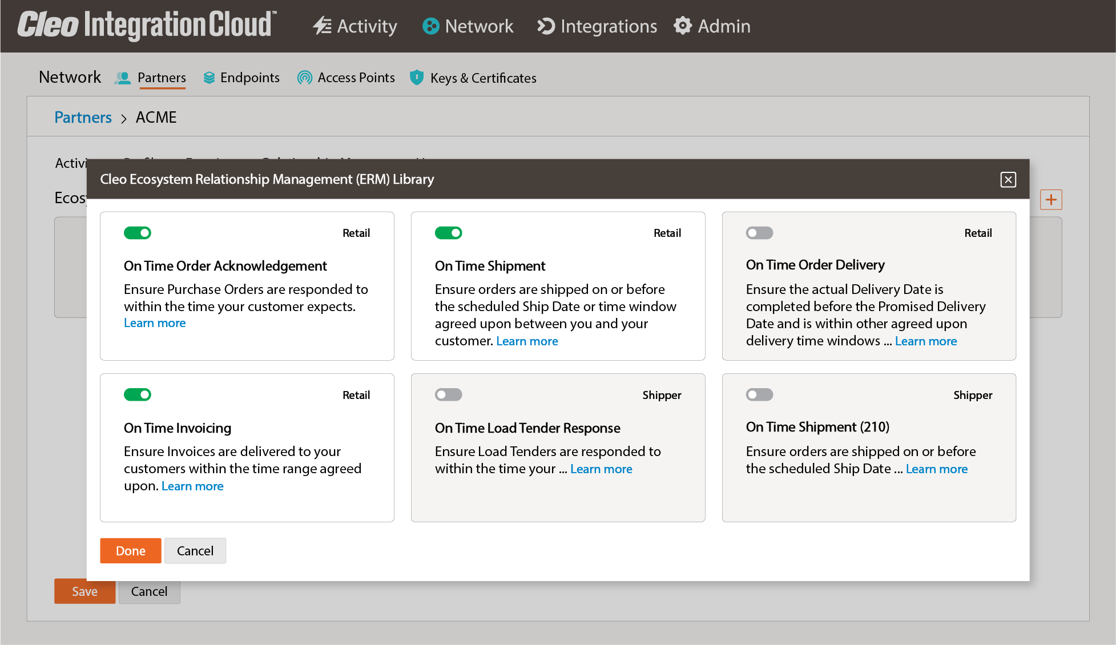Open the Network menu
This screenshot has width=1116, height=645.
coord(468,26)
